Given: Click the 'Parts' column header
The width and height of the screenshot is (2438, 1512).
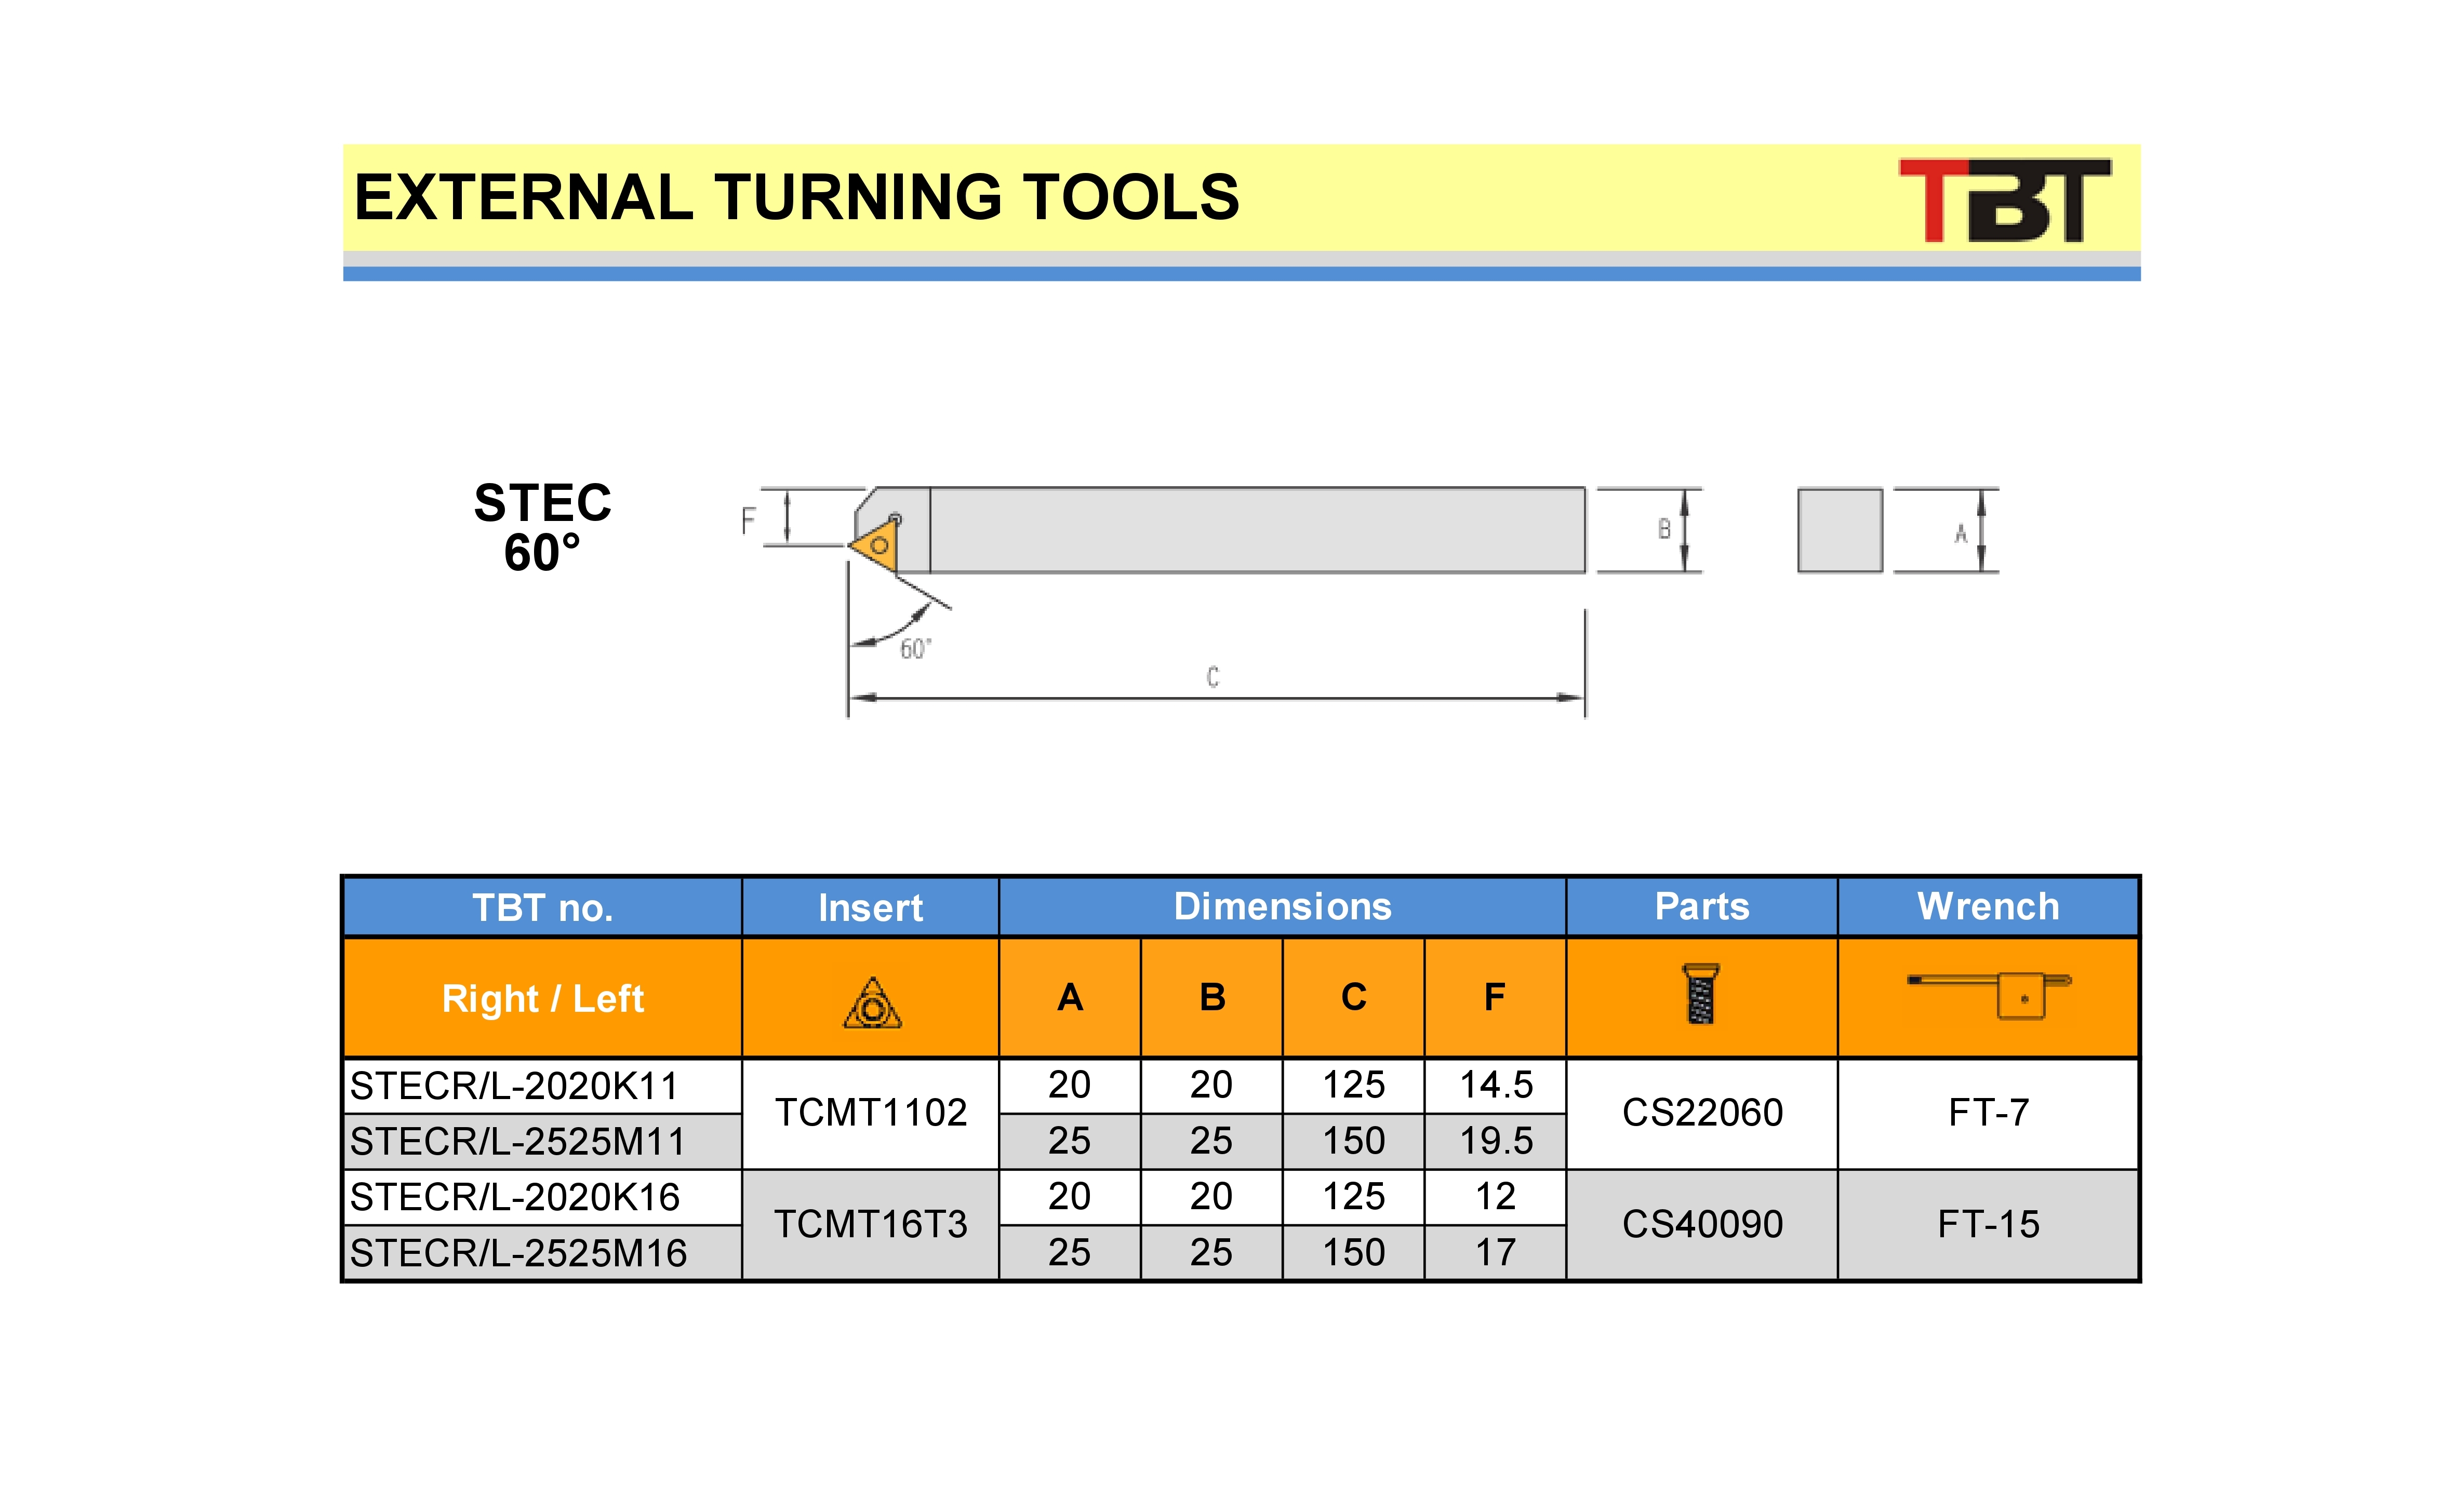Looking at the screenshot, I should [x=1701, y=906].
